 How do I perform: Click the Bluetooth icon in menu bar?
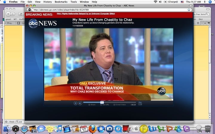pyautogui.click(x=205, y=2)
